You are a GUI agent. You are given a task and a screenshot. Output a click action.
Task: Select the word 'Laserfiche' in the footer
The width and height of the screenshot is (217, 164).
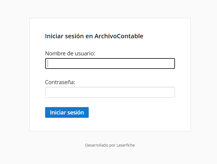click(x=126, y=145)
